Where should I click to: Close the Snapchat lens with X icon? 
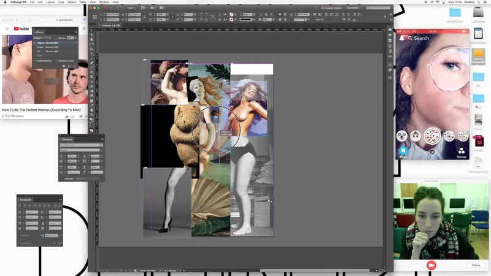pyautogui.click(x=432, y=151)
